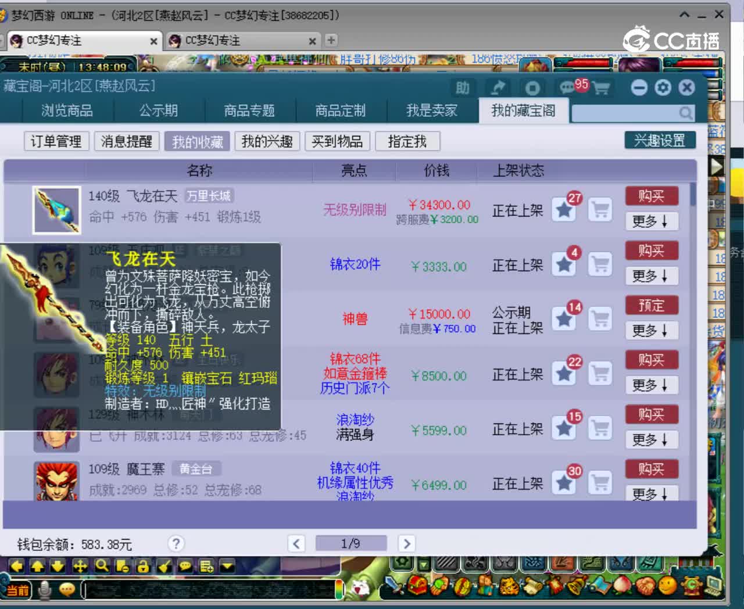Add the ¥3333.00 item to the cart
The width and height of the screenshot is (744, 609).
pyautogui.click(x=600, y=264)
